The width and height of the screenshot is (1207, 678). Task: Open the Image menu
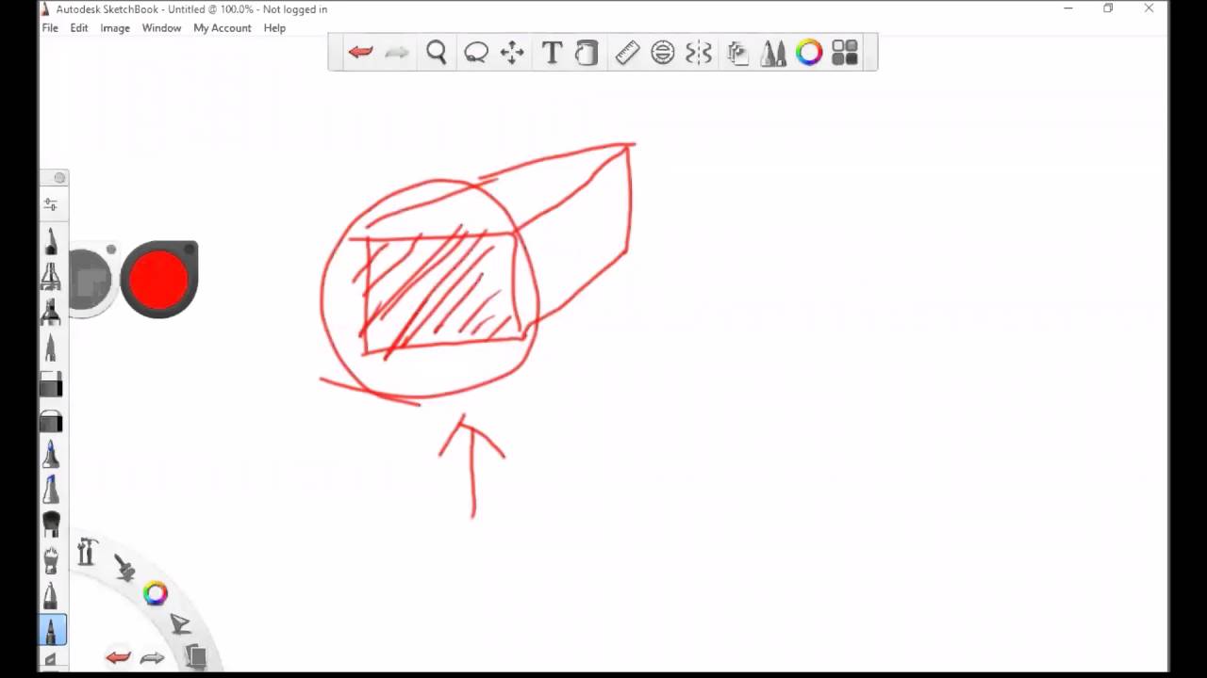coord(115,28)
